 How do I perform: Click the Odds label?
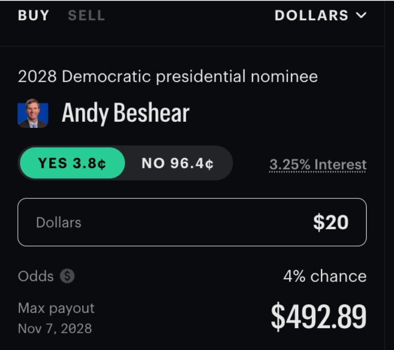(x=35, y=276)
